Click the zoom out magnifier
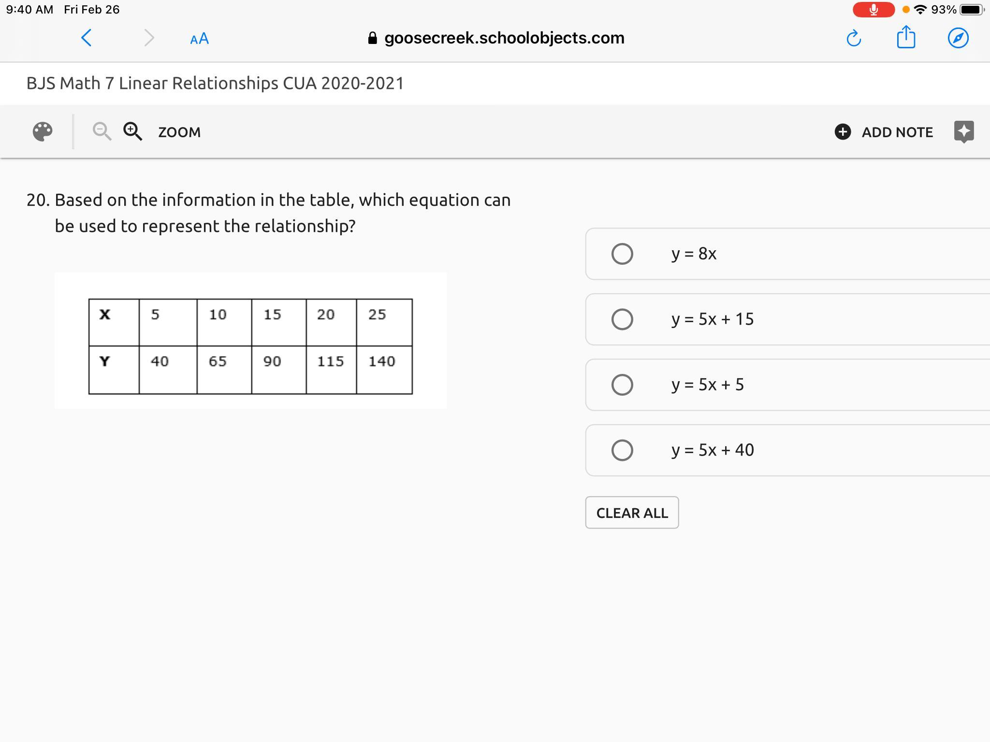 (102, 131)
